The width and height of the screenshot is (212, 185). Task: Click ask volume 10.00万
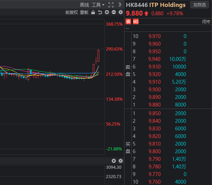[x=178, y=59]
